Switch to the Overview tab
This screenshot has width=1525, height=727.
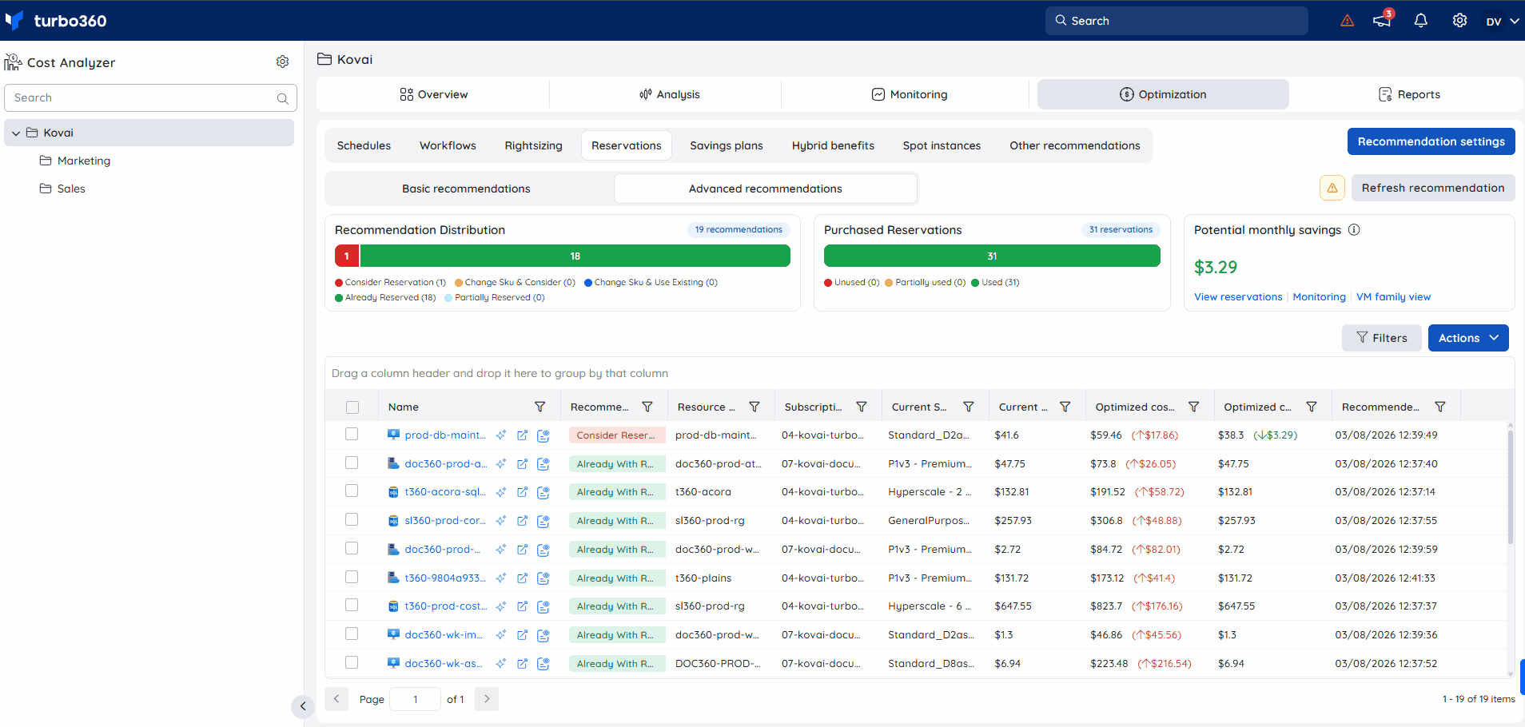click(433, 94)
